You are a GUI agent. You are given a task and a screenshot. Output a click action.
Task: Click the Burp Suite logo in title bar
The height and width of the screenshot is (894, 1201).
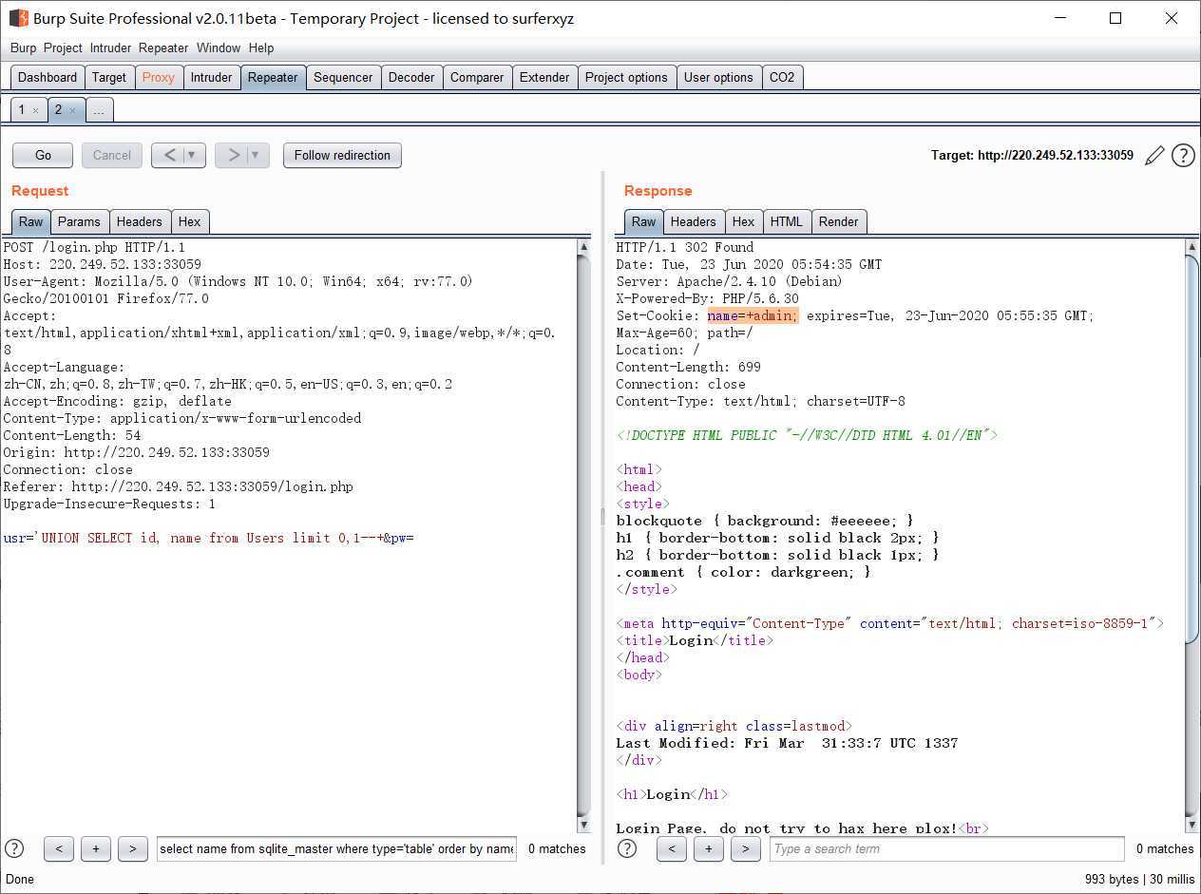[x=18, y=18]
